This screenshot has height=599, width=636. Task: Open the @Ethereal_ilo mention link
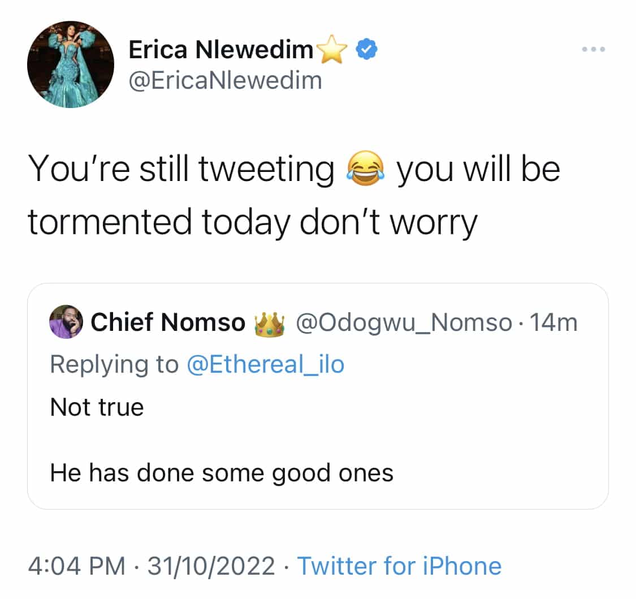265,364
